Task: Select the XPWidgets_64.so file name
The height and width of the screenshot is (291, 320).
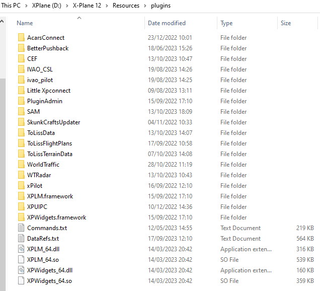Action: click(x=50, y=281)
